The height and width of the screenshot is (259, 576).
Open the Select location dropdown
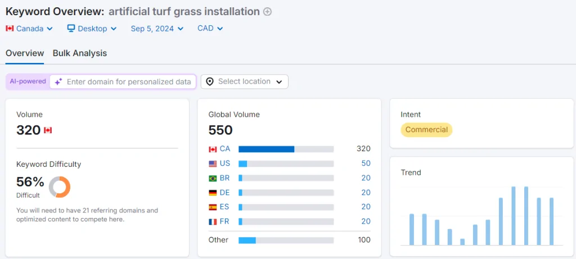(x=245, y=81)
